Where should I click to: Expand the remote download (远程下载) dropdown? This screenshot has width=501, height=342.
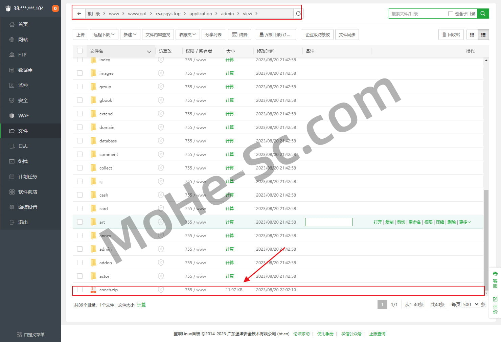104,35
